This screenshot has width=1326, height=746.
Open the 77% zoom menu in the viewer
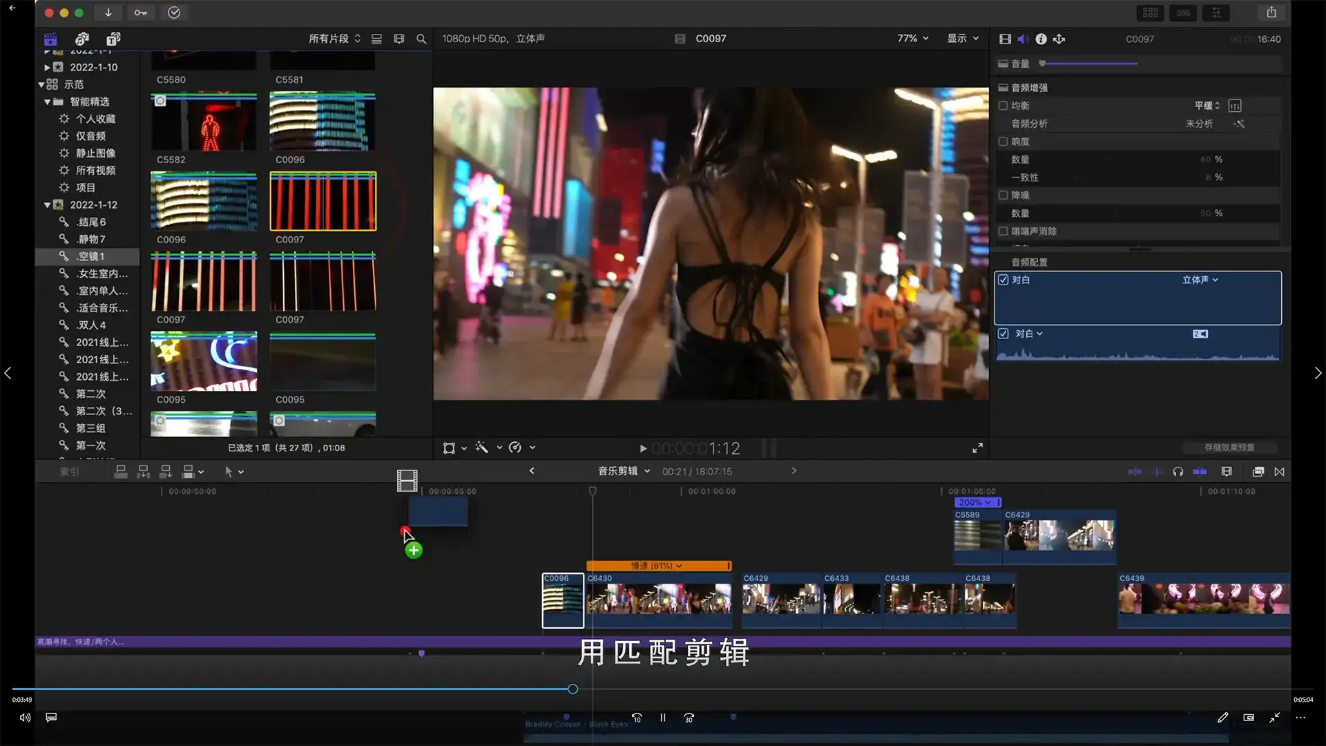point(910,38)
